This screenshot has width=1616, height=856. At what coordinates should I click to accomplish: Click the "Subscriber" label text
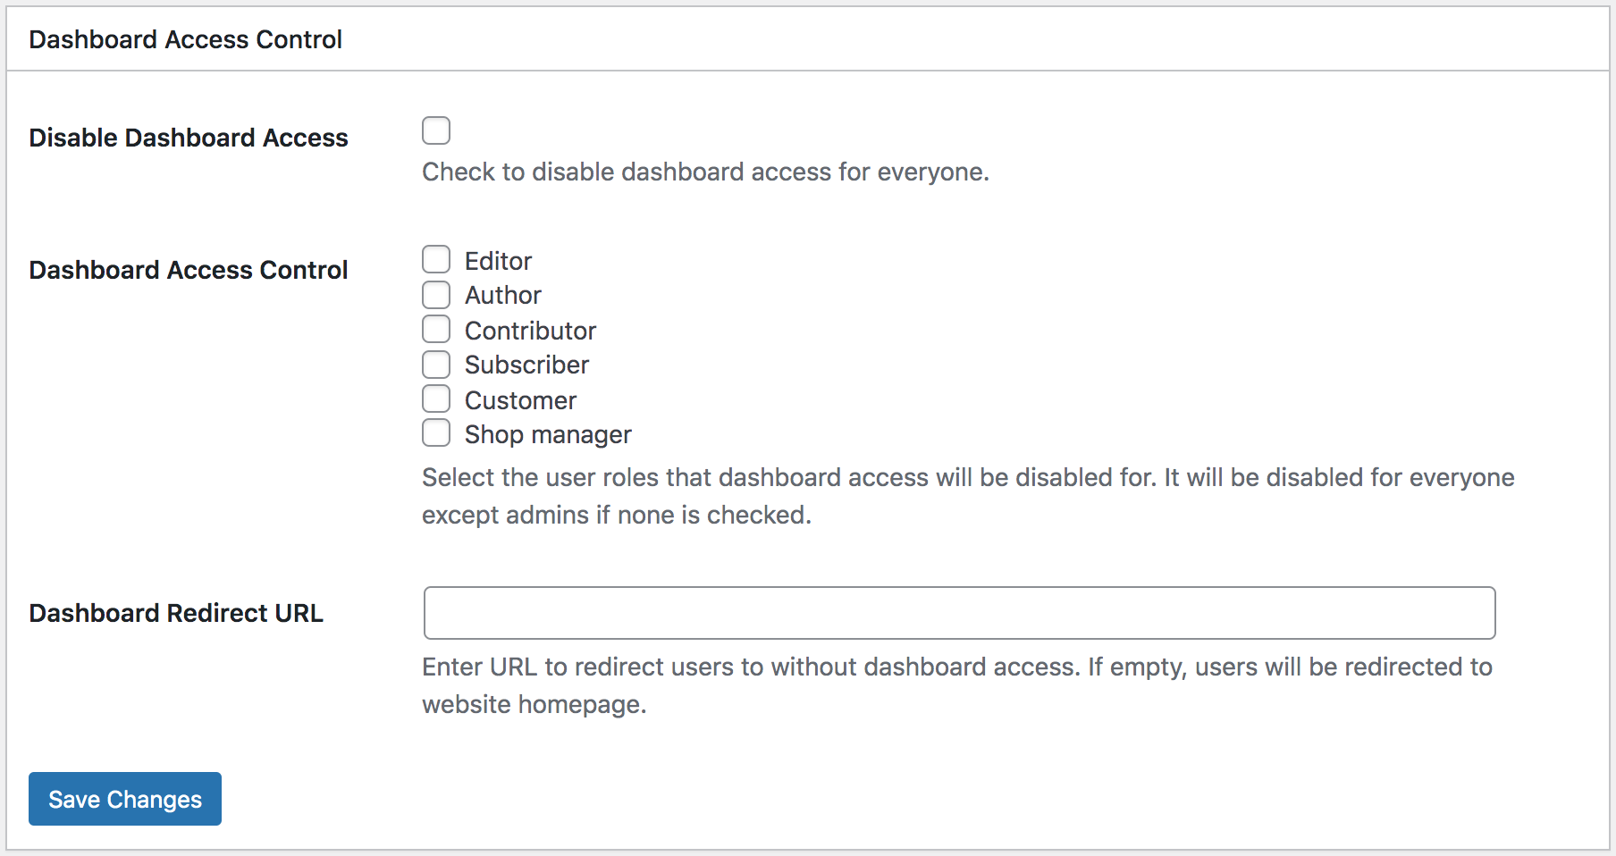(x=526, y=365)
